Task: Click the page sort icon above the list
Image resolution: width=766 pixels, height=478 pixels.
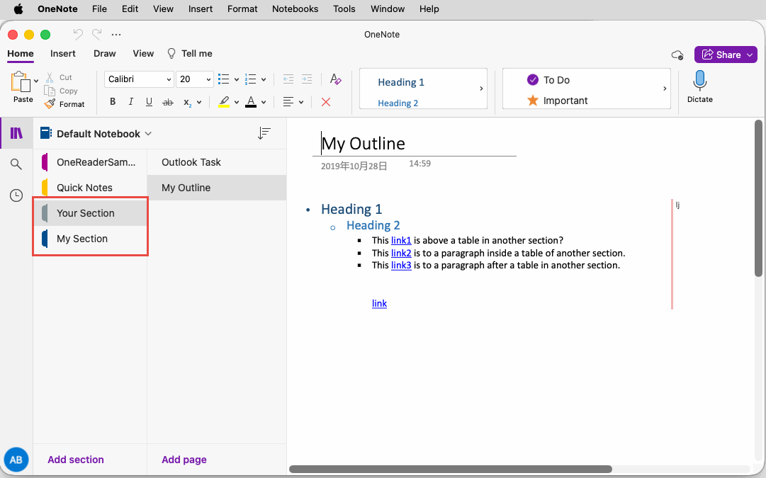Action: [x=264, y=133]
